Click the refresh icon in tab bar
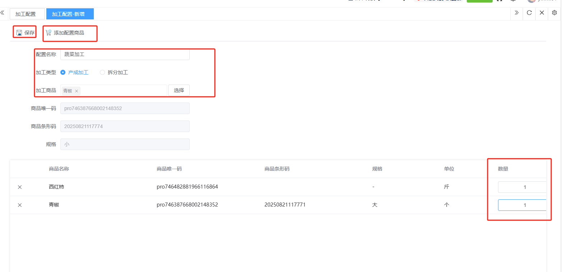562x272 pixels. (x=529, y=13)
